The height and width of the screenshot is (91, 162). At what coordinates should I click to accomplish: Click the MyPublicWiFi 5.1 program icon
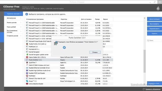click(x=27, y=49)
